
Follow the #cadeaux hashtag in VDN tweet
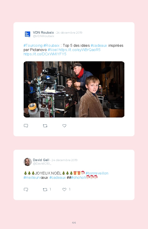[99, 46]
